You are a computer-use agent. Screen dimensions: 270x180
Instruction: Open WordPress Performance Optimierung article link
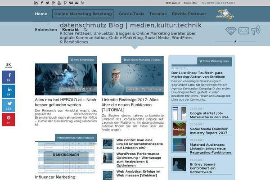pyautogui.click(x=139, y=159)
